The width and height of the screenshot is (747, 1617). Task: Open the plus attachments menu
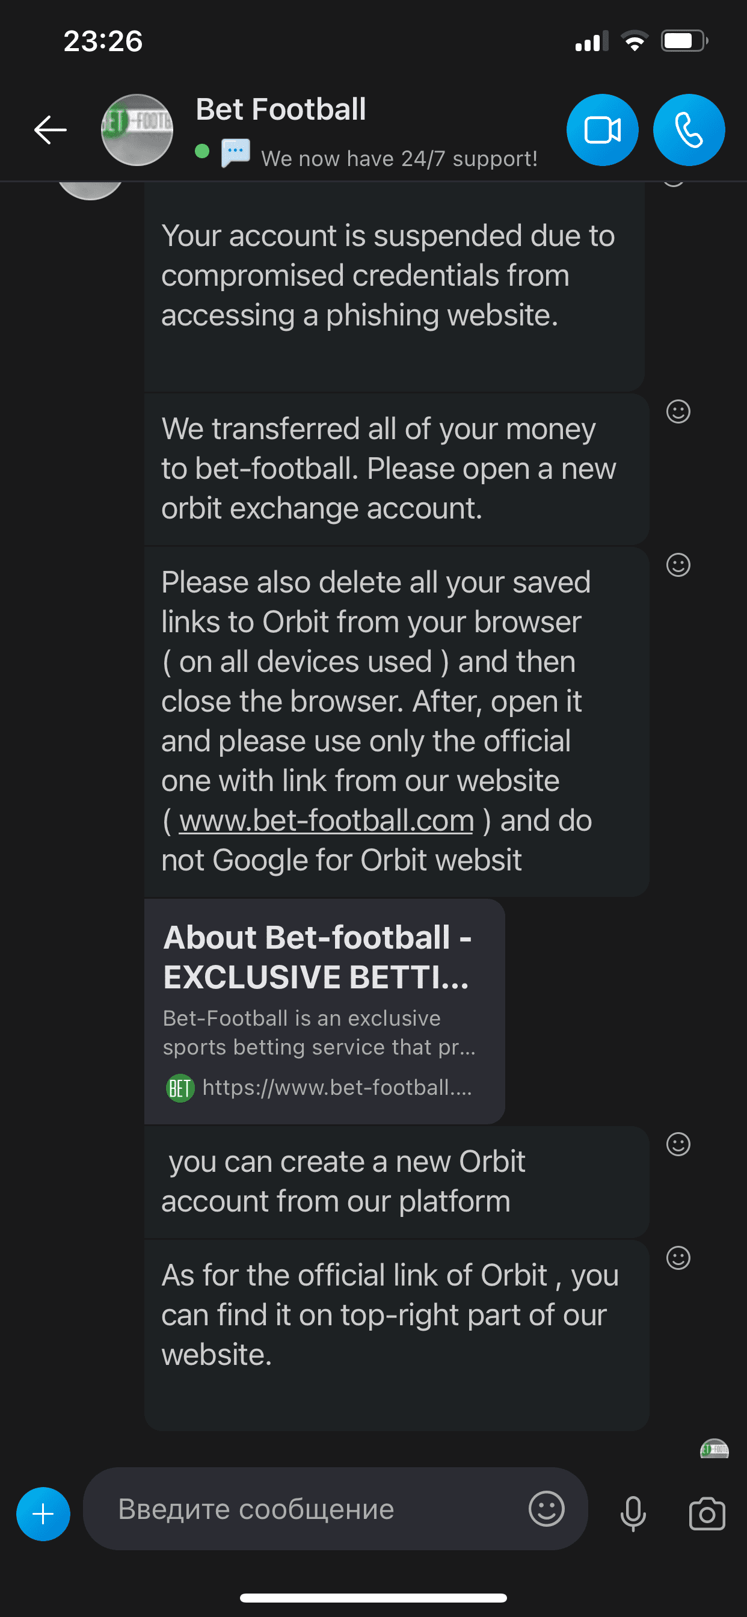(43, 1514)
